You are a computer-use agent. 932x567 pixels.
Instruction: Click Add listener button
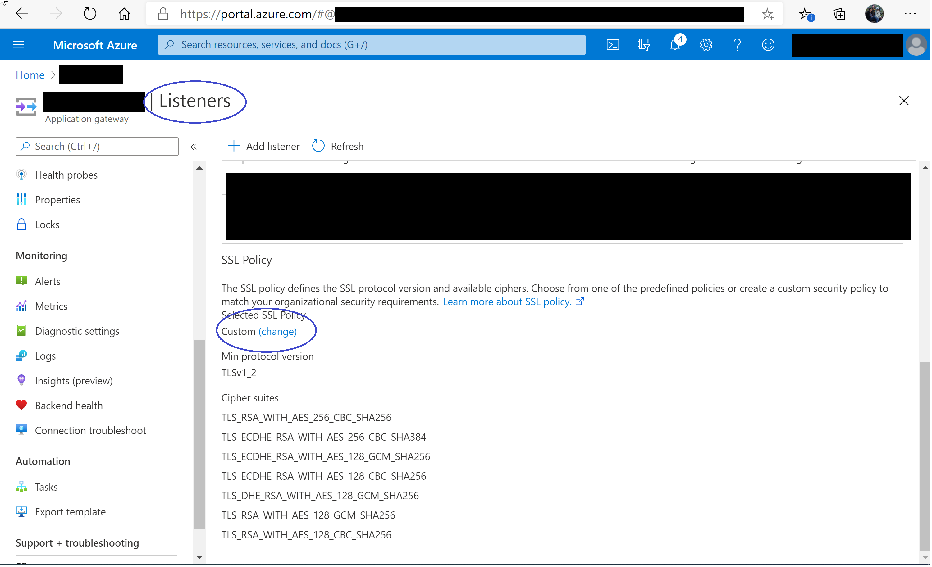point(264,146)
